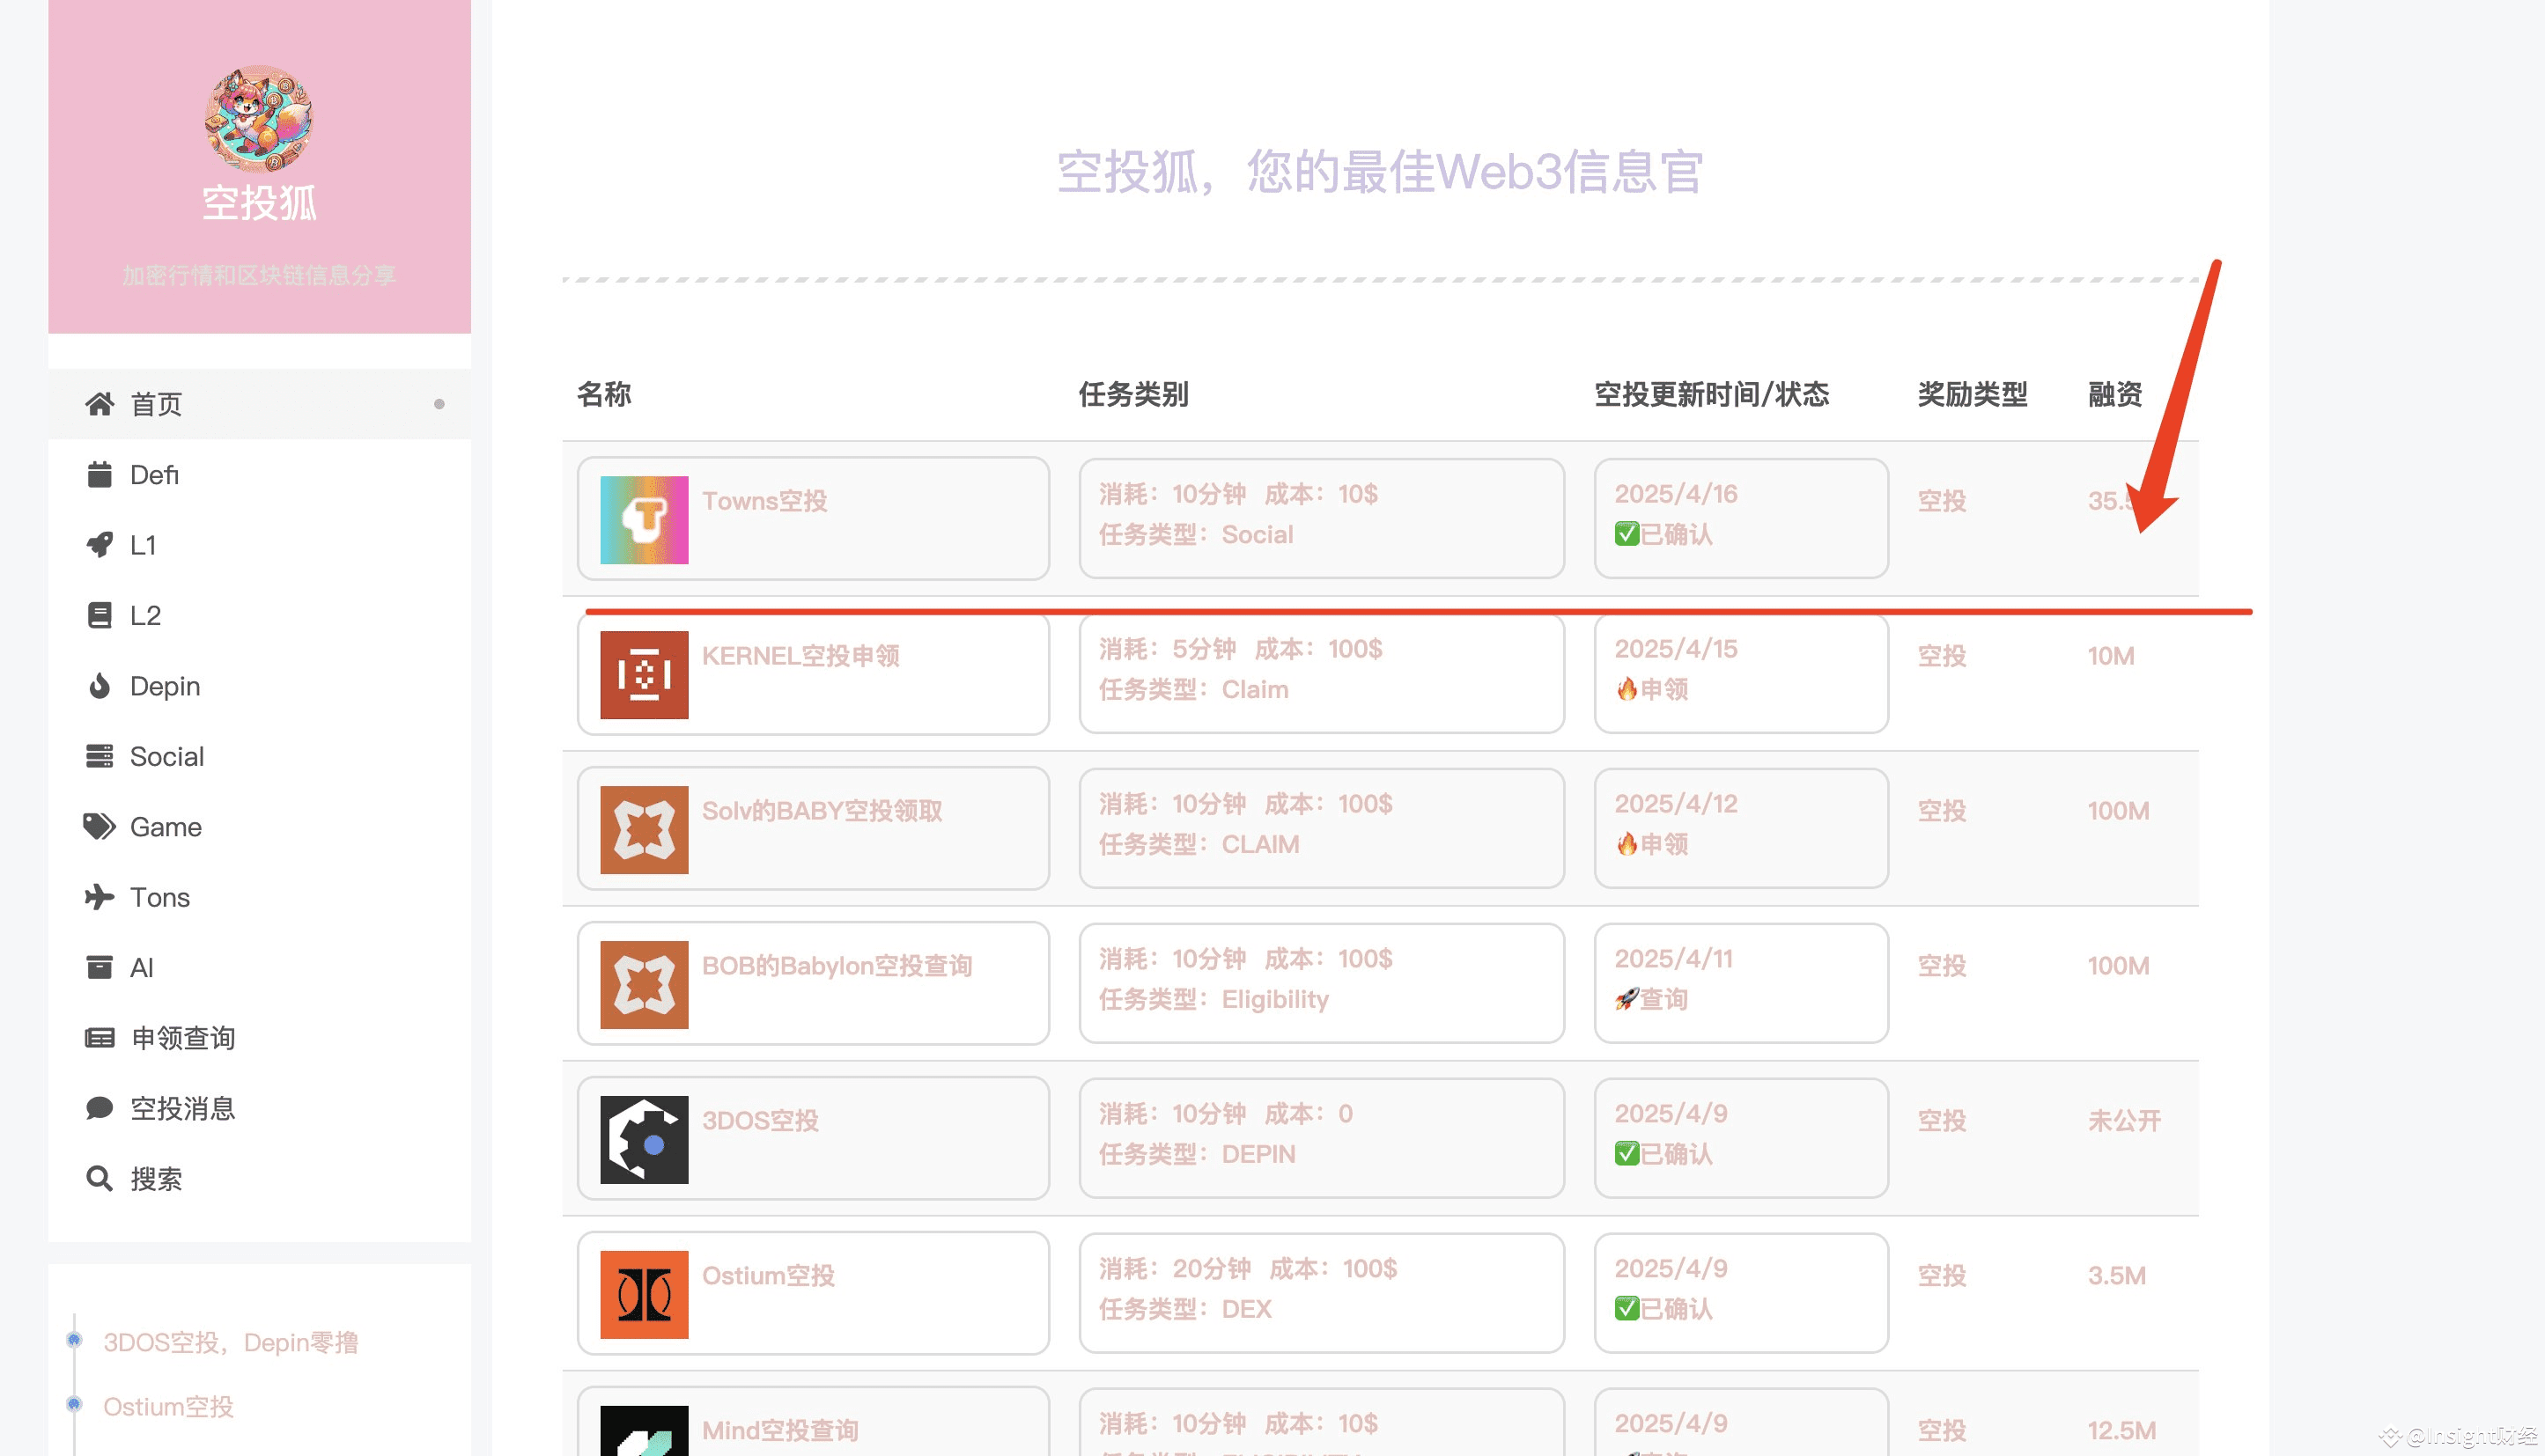
Task: Click the 空投狐 fox avatar
Action: 259,120
